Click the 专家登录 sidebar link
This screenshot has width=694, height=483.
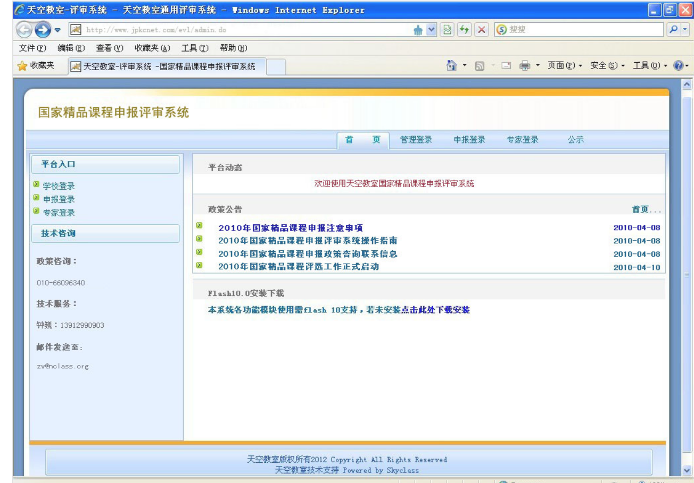point(59,213)
